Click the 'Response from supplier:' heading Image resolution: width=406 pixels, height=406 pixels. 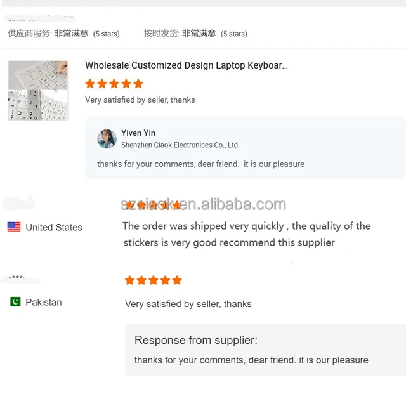pos(196,340)
